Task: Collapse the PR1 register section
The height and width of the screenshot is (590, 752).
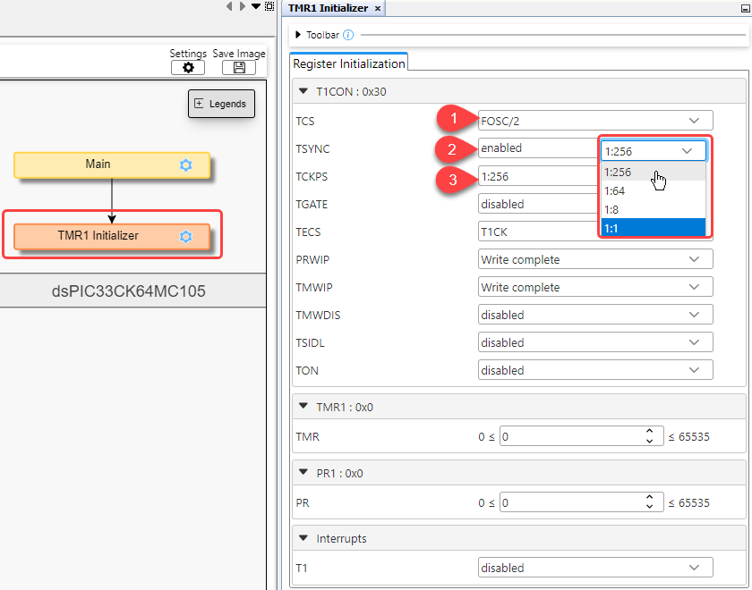Action: click(303, 473)
